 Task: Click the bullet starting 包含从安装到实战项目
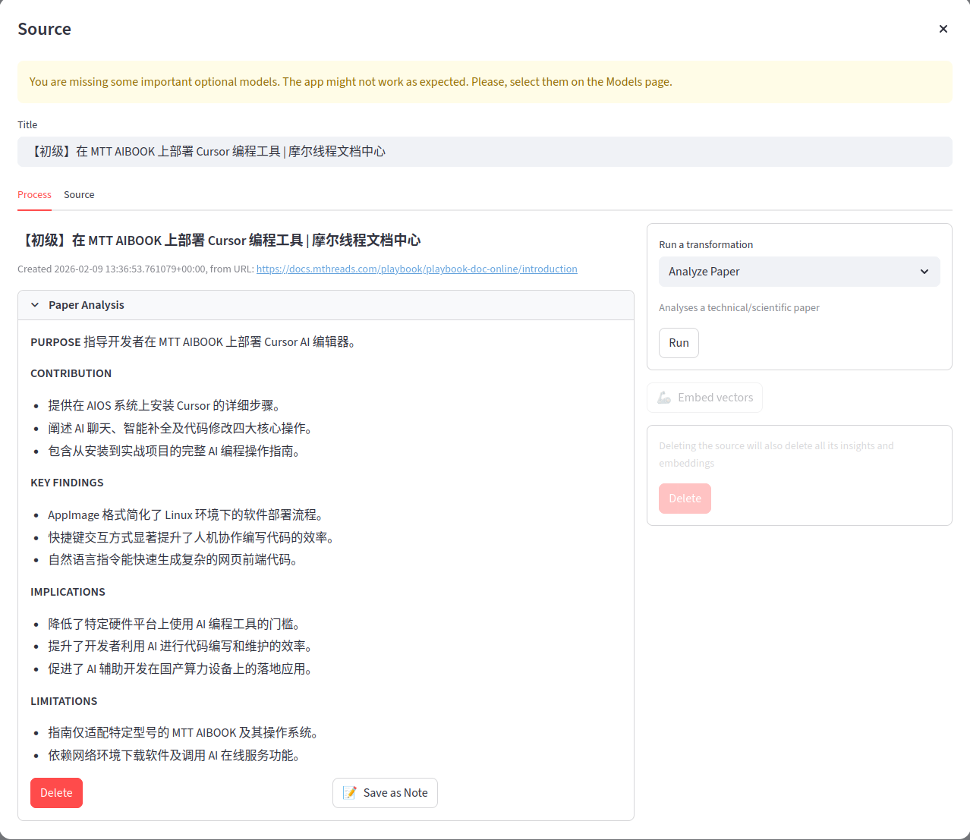(x=176, y=451)
